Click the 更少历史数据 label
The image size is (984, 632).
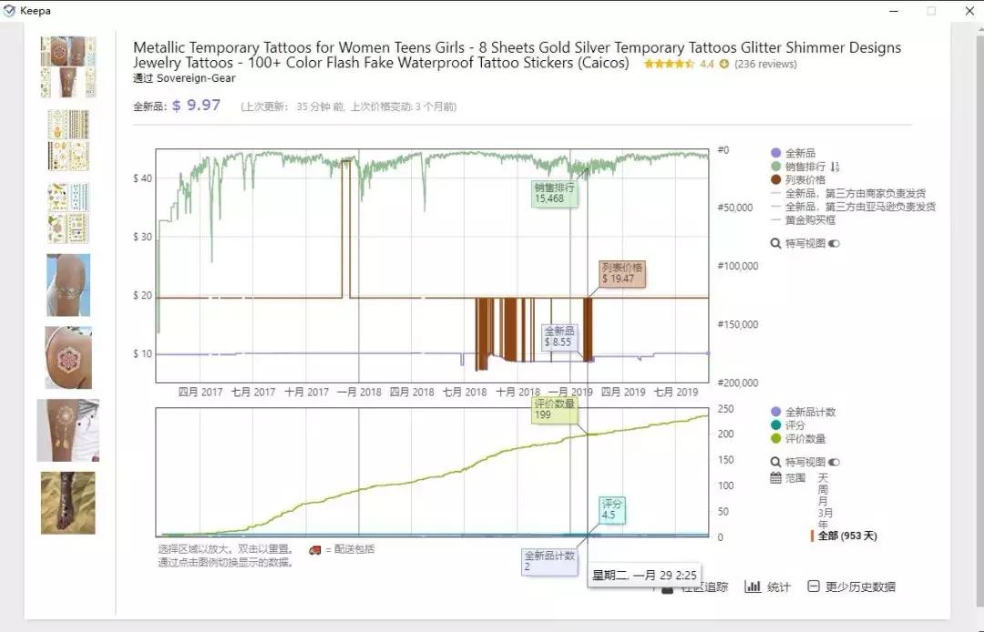(x=860, y=587)
